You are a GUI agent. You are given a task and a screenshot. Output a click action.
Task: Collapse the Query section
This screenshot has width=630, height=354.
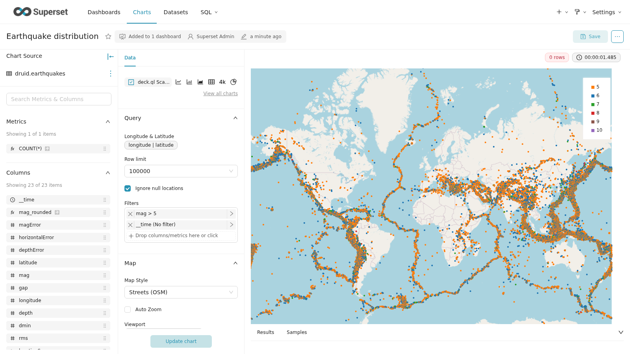tap(235, 118)
